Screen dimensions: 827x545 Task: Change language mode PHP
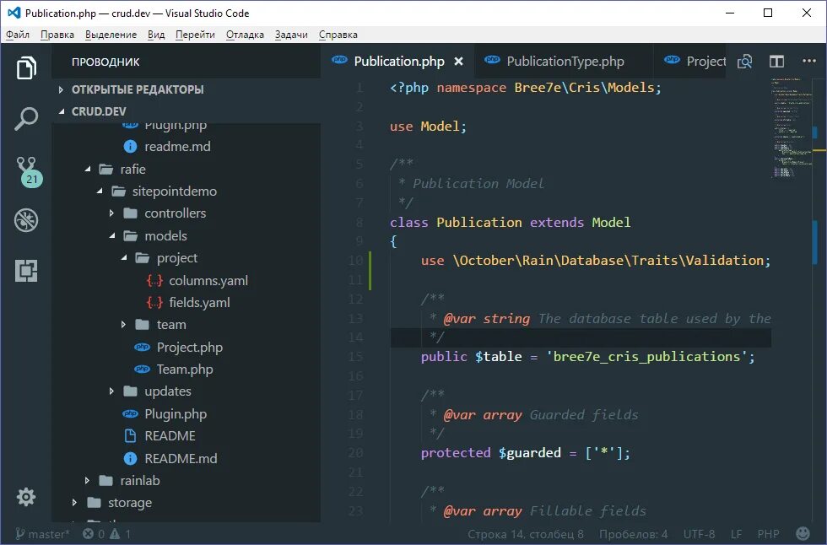768,534
